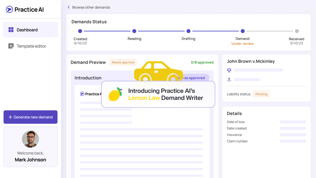This screenshot has height=178, width=316.
Task: Click the Date created label
Action: point(237,128)
